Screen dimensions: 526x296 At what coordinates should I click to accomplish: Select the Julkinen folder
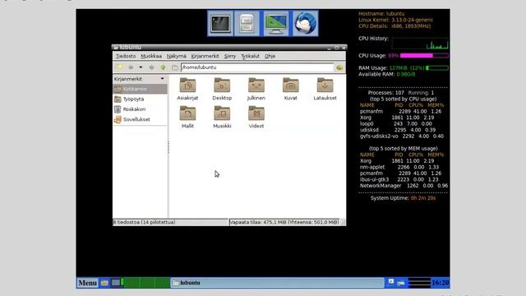pos(256,89)
